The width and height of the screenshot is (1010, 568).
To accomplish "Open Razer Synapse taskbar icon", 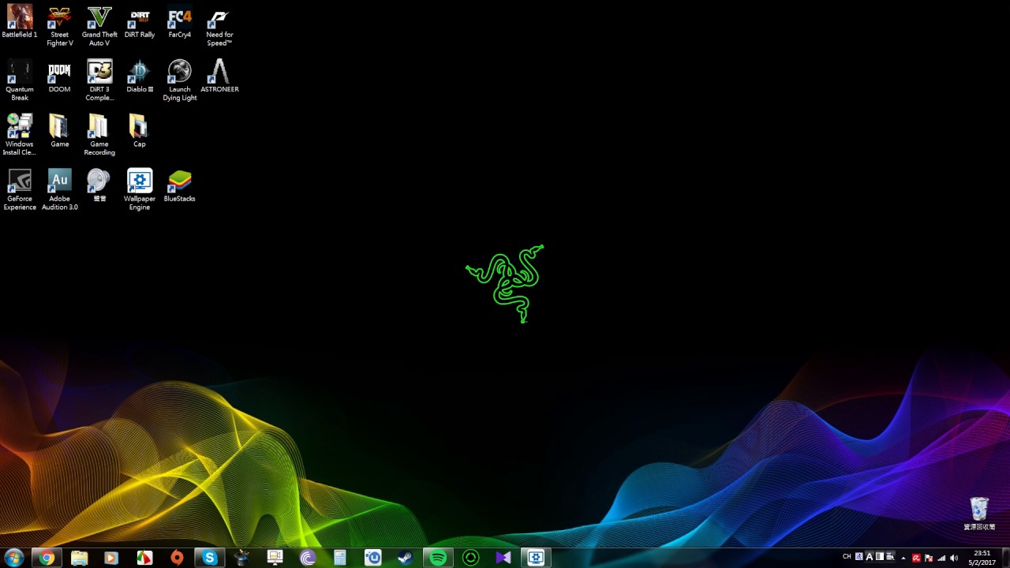I will click(x=471, y=558).
